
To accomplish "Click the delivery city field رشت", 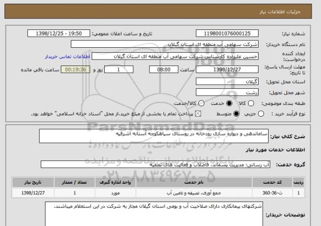I will coord(227,92).
